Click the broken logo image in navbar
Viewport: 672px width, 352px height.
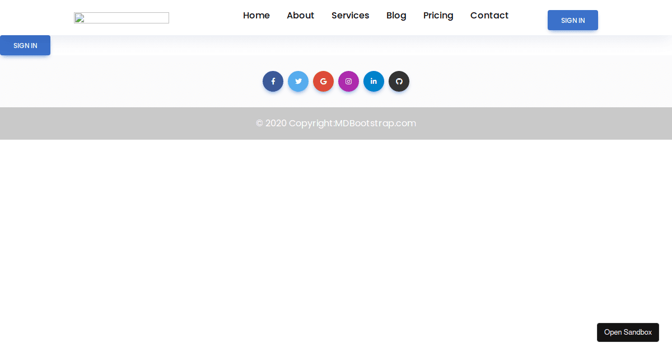[x=122, y=18]
